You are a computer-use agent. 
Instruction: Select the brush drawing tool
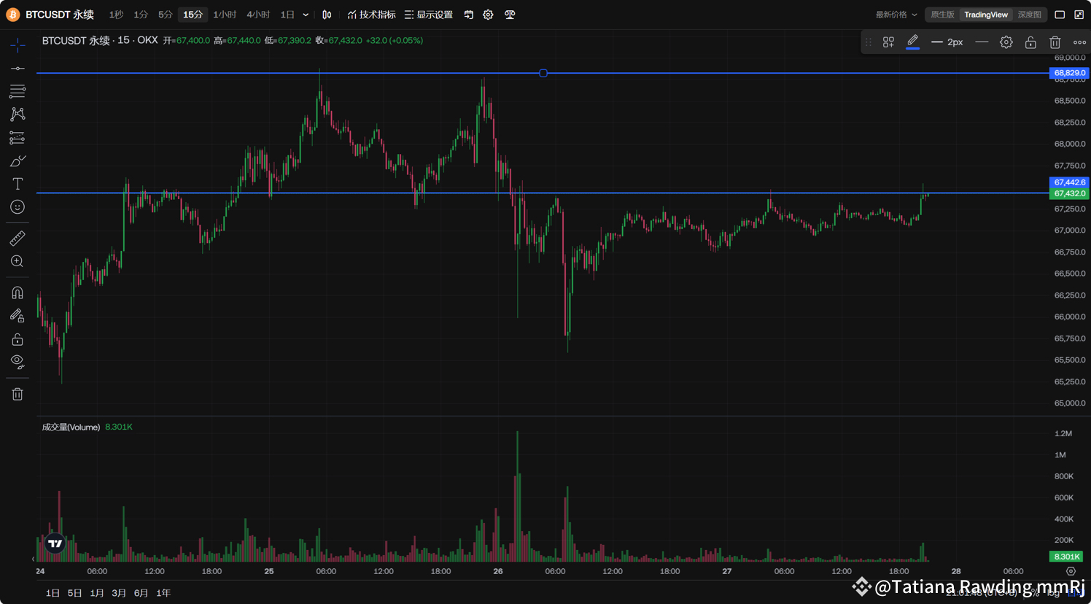pos(18,160)
